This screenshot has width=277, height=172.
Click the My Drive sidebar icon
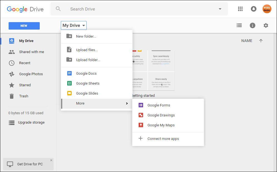(12, 41)
